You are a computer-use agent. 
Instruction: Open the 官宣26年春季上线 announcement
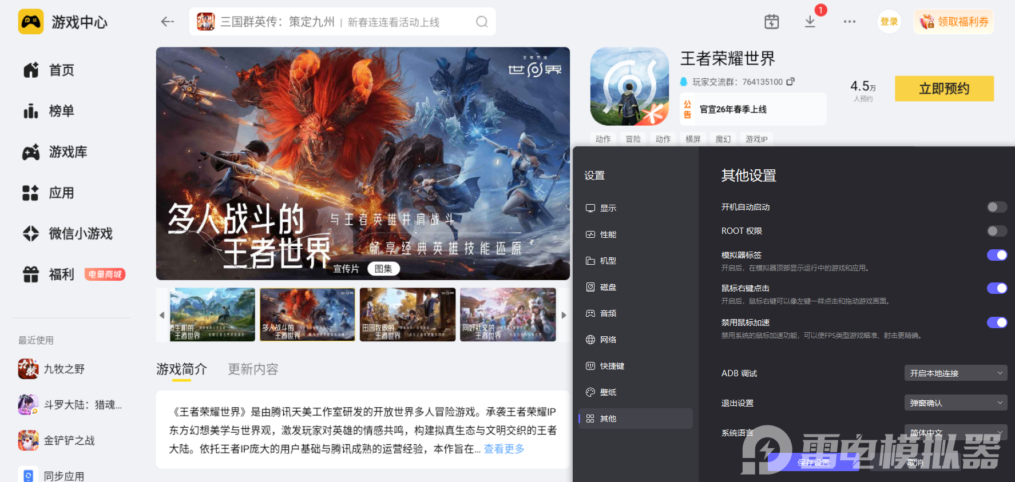[753, 109]
